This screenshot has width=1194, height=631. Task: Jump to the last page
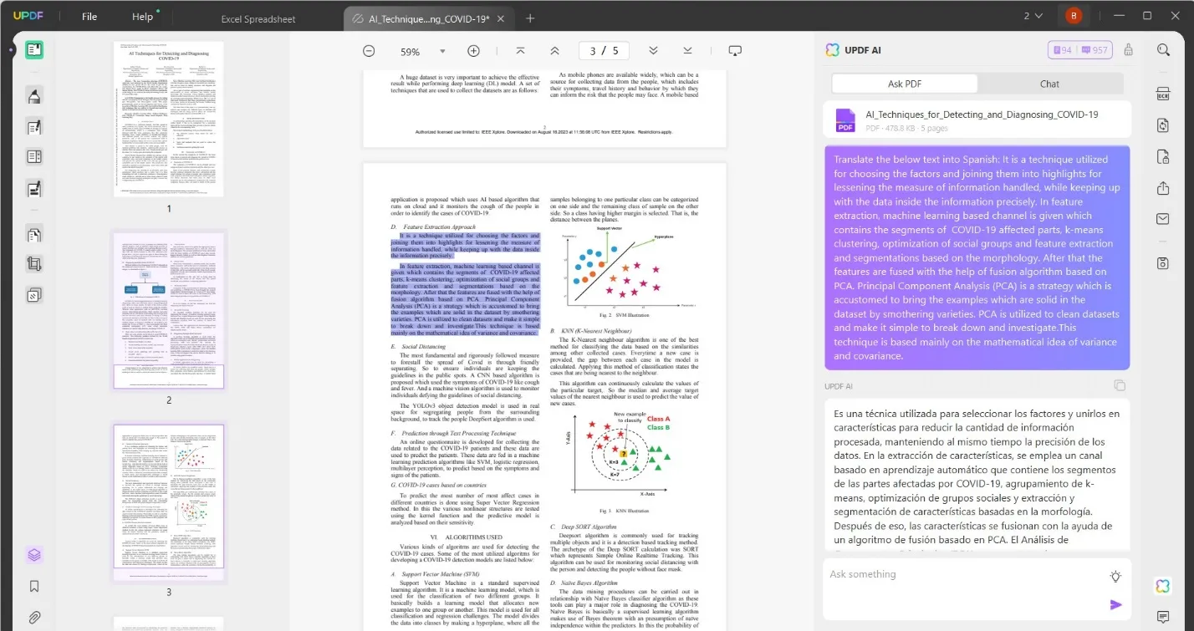[x=687, y=51]
